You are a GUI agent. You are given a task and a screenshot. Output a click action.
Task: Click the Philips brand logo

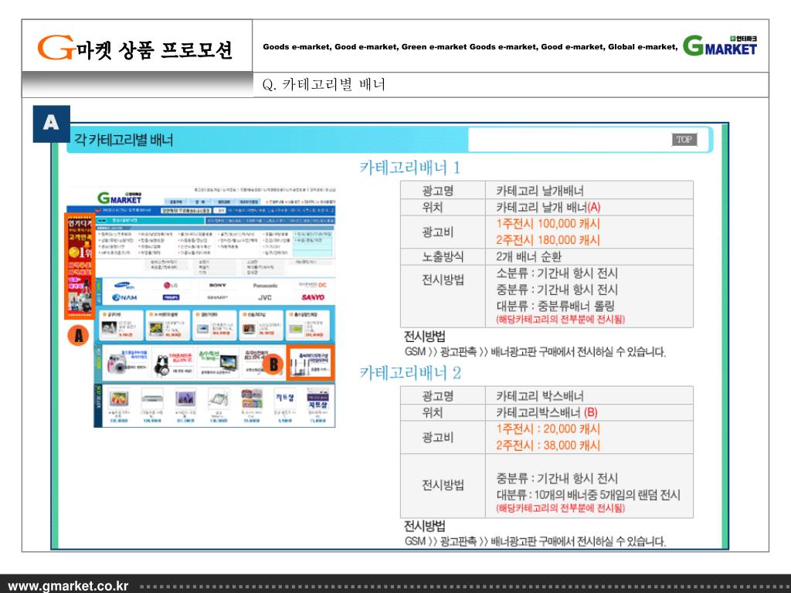pos(171,297)
